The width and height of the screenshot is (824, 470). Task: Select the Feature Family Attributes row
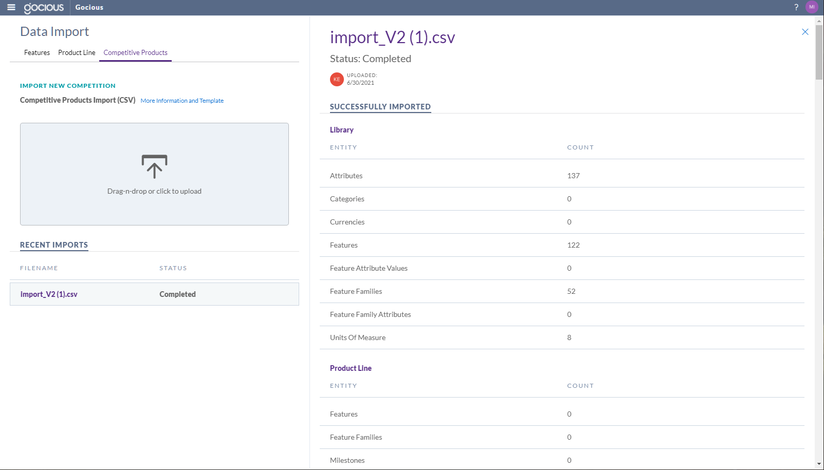tap(562, 314)
